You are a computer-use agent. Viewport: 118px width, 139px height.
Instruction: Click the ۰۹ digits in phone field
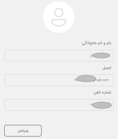91,105
